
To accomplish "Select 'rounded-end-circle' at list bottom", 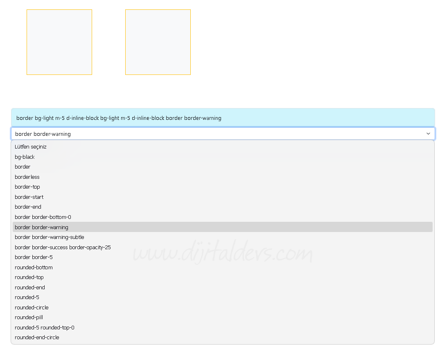I will pos(37,337).
